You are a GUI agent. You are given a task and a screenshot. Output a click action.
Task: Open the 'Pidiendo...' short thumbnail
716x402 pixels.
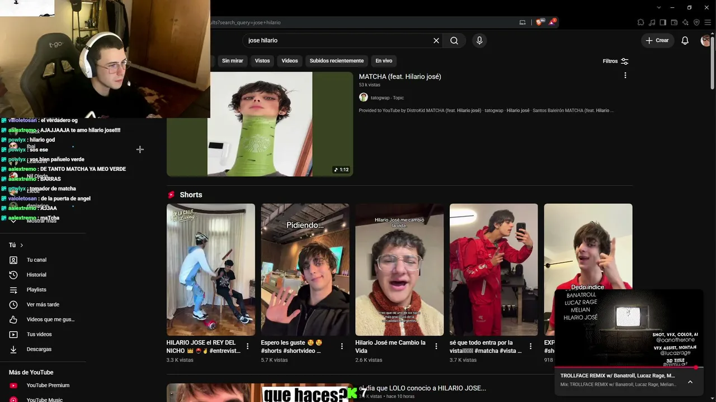305,270
